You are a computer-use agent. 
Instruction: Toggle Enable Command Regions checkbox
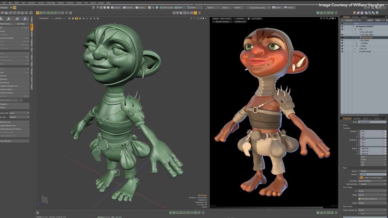[362, 178]
